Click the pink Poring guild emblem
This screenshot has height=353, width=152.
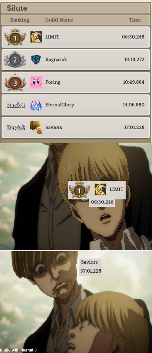(36, 82)
